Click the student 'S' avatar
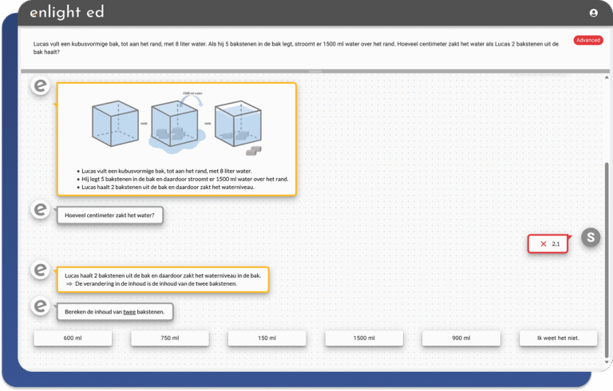The image size is (613, 391). click(591, 237)
